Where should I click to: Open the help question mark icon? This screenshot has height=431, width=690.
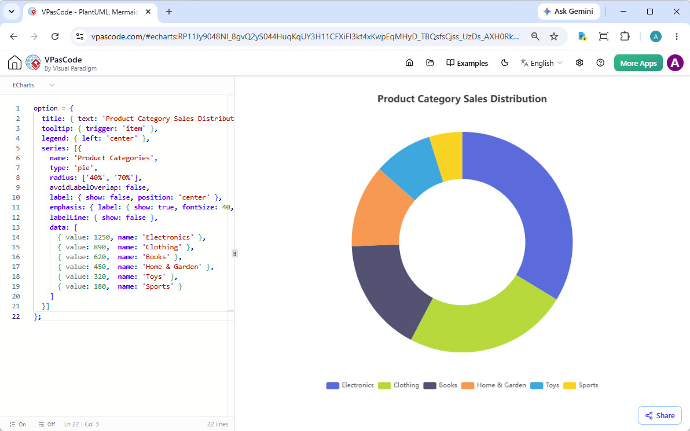pyautogui.click(x=600, y=63)
